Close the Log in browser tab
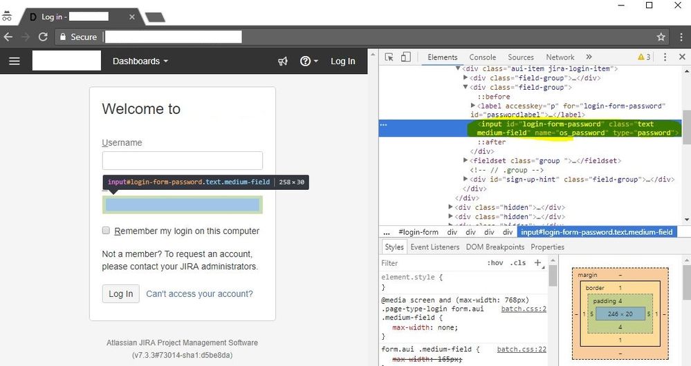The image size is (691, 366). 131,17
